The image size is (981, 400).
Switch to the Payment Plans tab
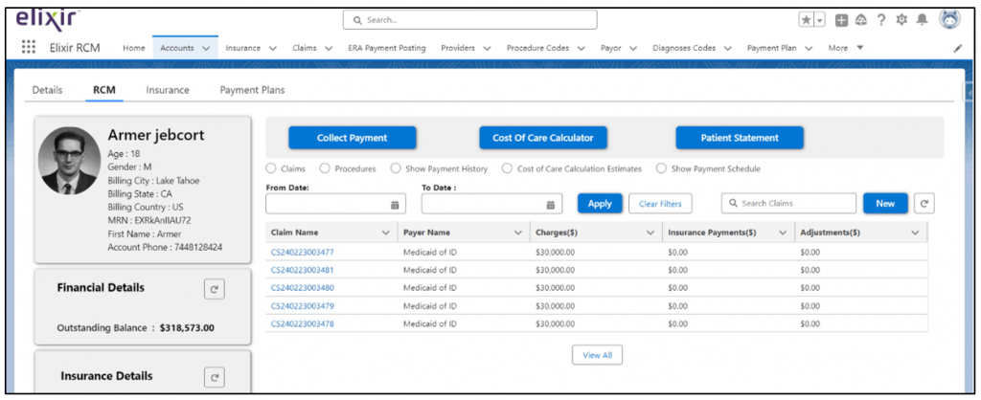pyautogui.click(x=252, y=90)
